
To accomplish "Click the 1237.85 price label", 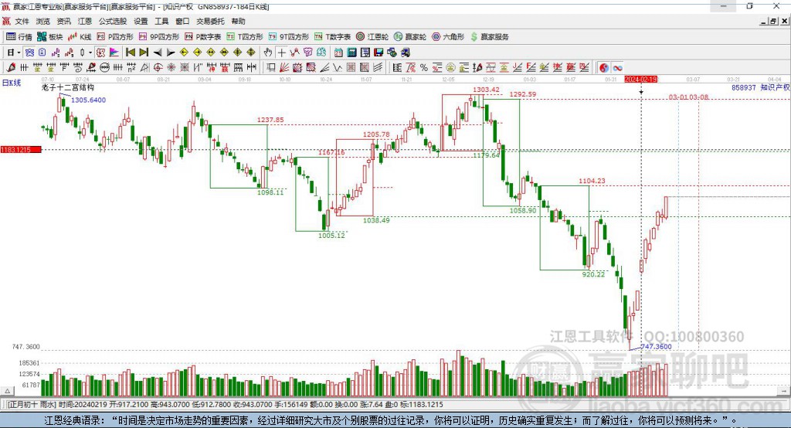I will [x=270, y=120].
